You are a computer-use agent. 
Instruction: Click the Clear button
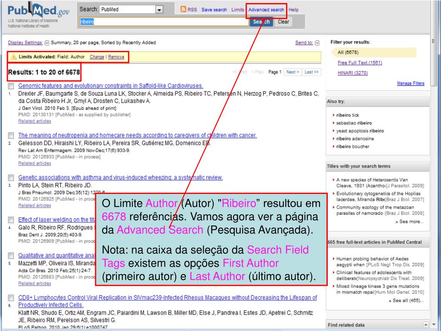pos(283,22)
